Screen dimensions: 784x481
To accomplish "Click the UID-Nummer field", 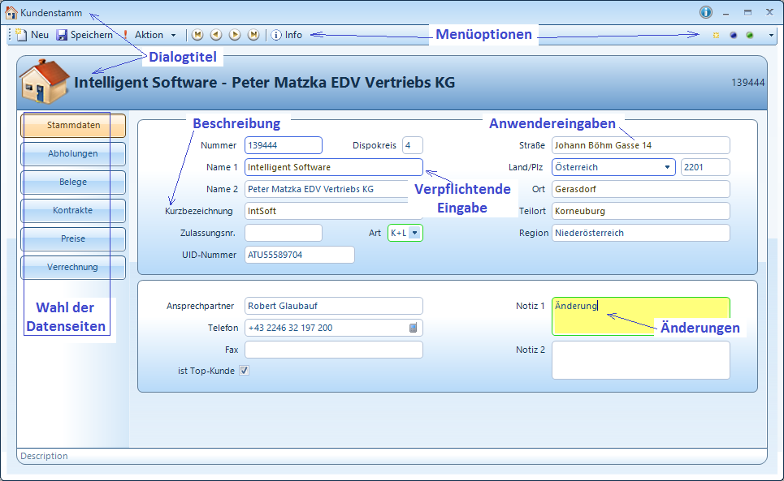I will 300,255.
